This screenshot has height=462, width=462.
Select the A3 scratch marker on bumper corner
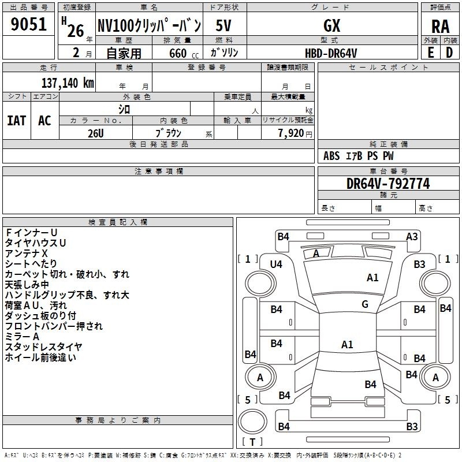[412, 236]
